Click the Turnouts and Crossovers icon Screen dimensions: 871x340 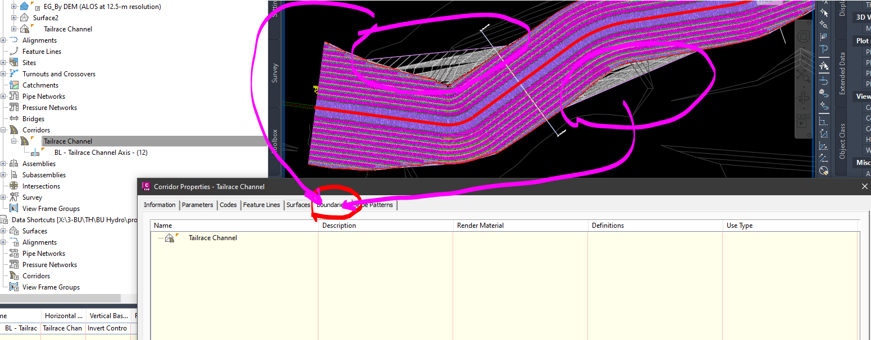click(15, 73)
